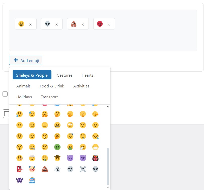Select the rolling eyes emoji

click(x=70, y=125)
